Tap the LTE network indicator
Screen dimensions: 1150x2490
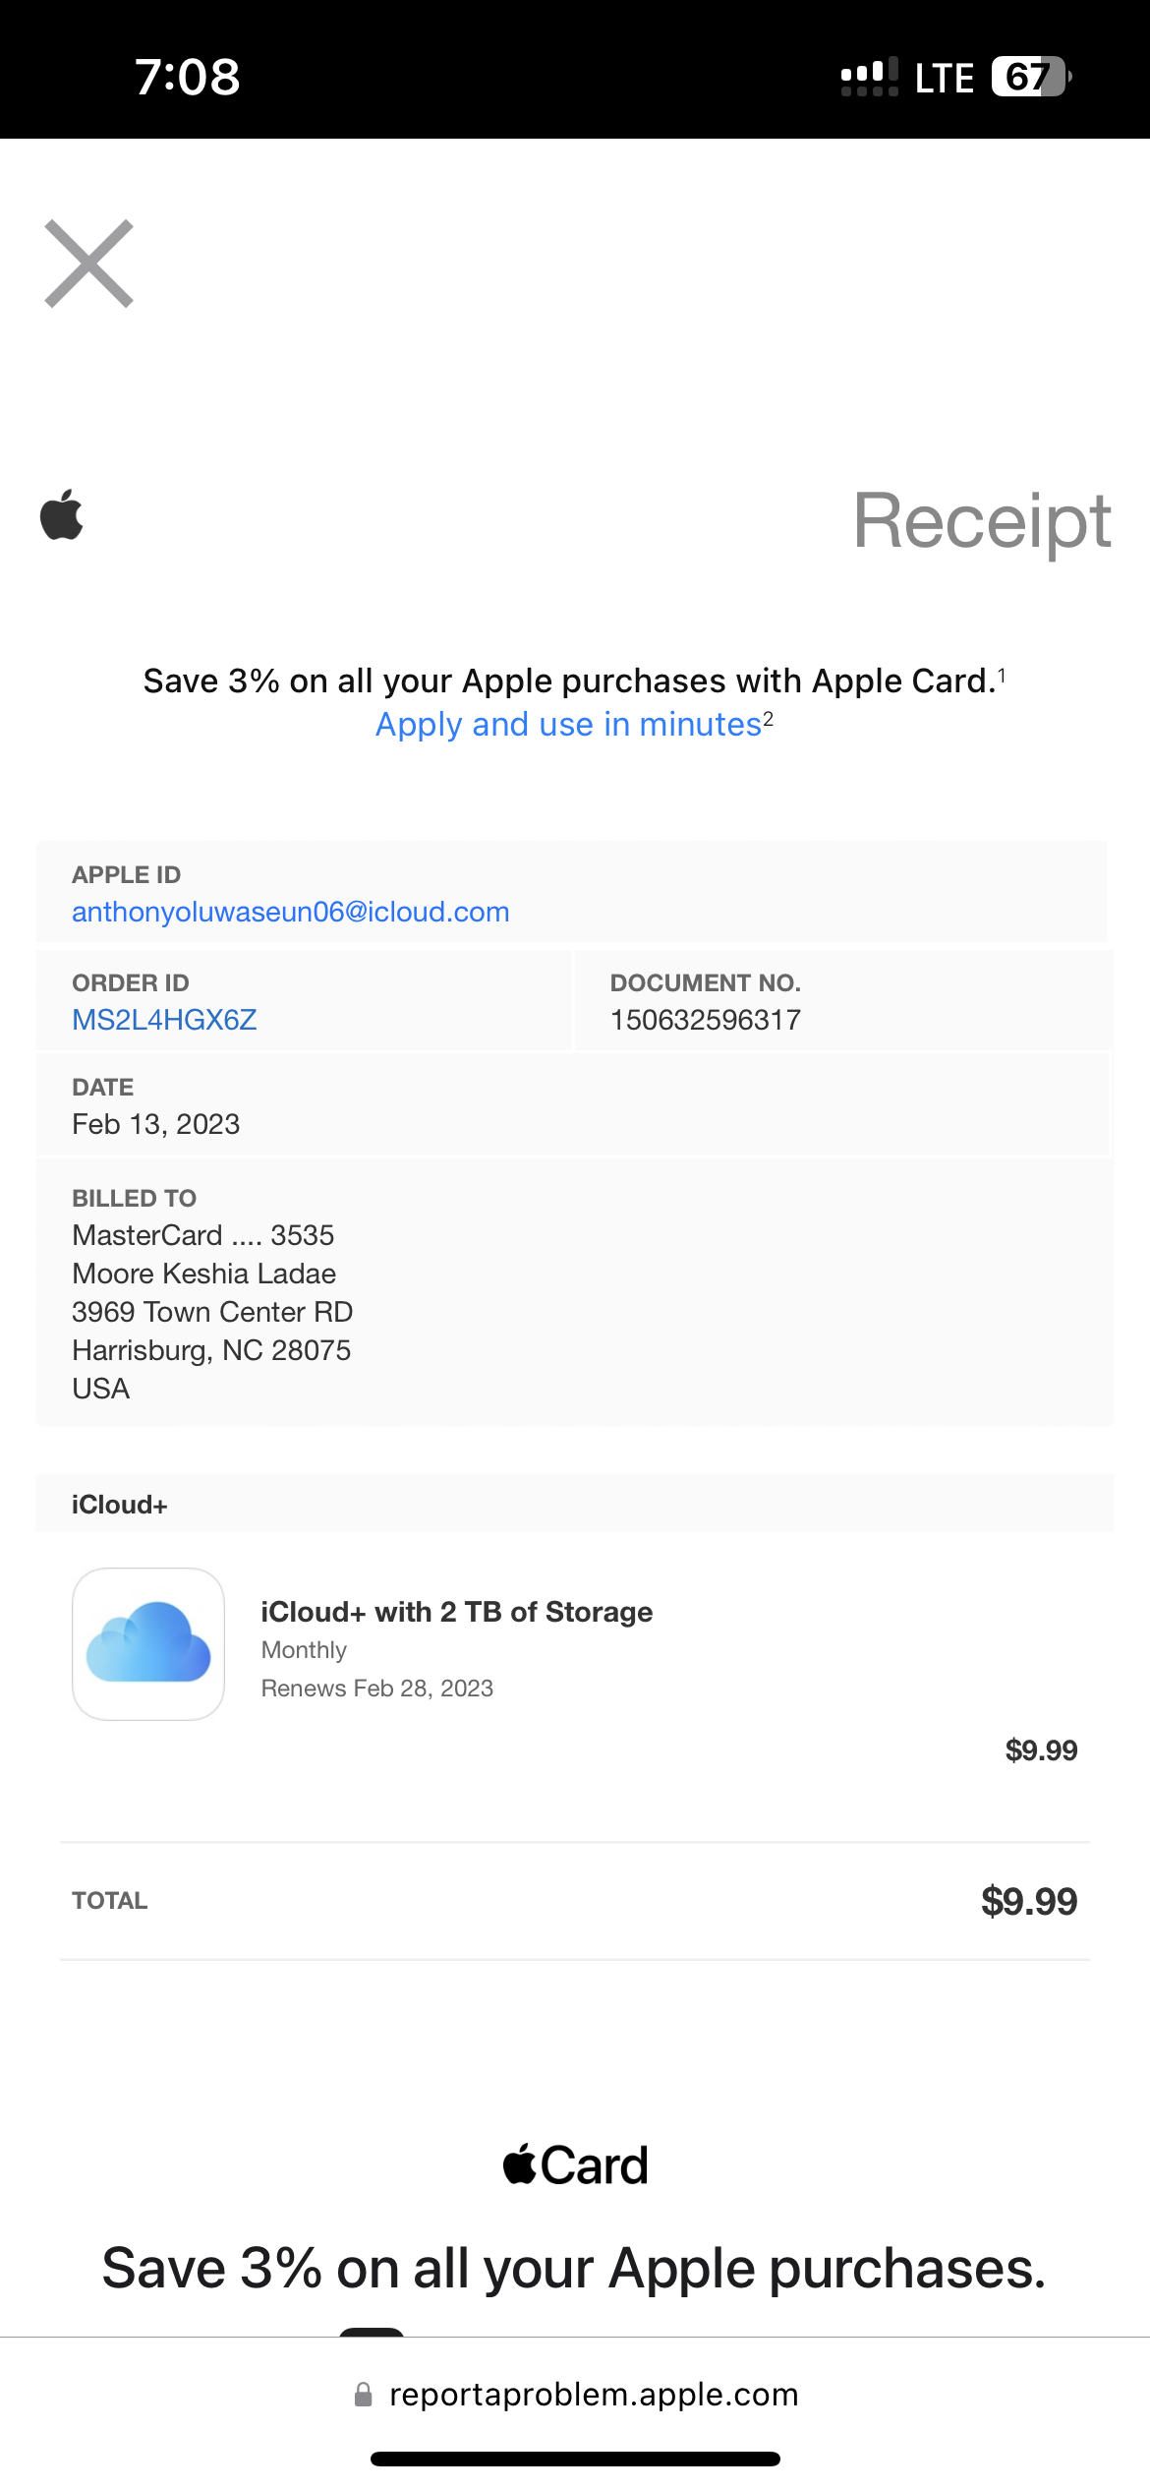coord(944,78)
